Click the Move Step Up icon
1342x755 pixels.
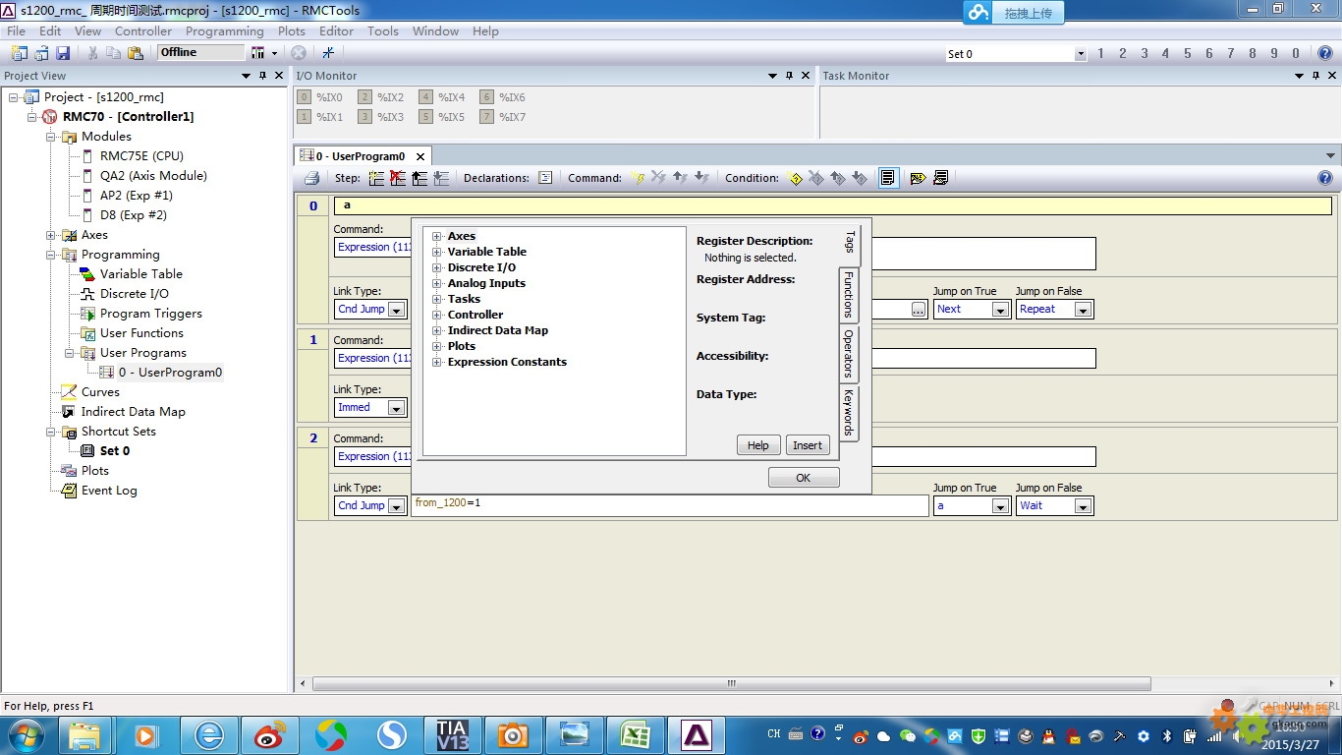419,178
